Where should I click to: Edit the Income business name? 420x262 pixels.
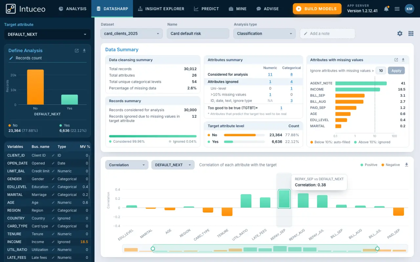(x=53, y=242)
